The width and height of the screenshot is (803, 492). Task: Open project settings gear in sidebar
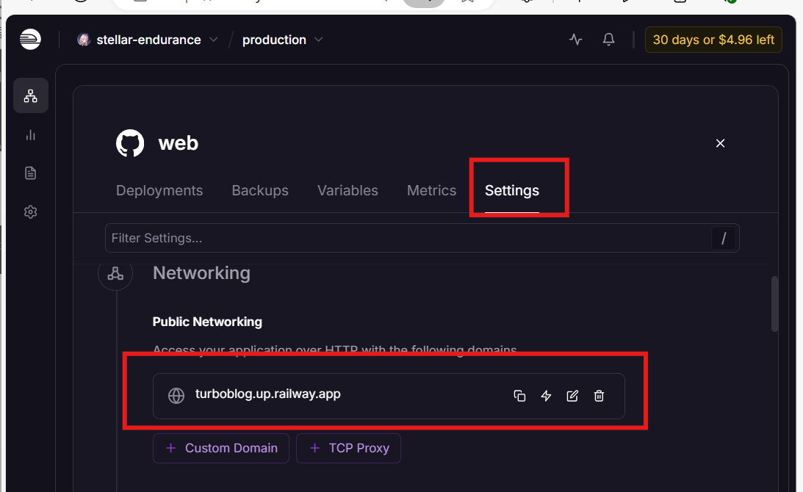pyautogui.click(x=31, y=212)
